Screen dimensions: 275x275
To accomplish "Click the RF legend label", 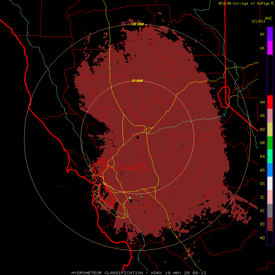I will pyautogui.click(x=262, y=34).
